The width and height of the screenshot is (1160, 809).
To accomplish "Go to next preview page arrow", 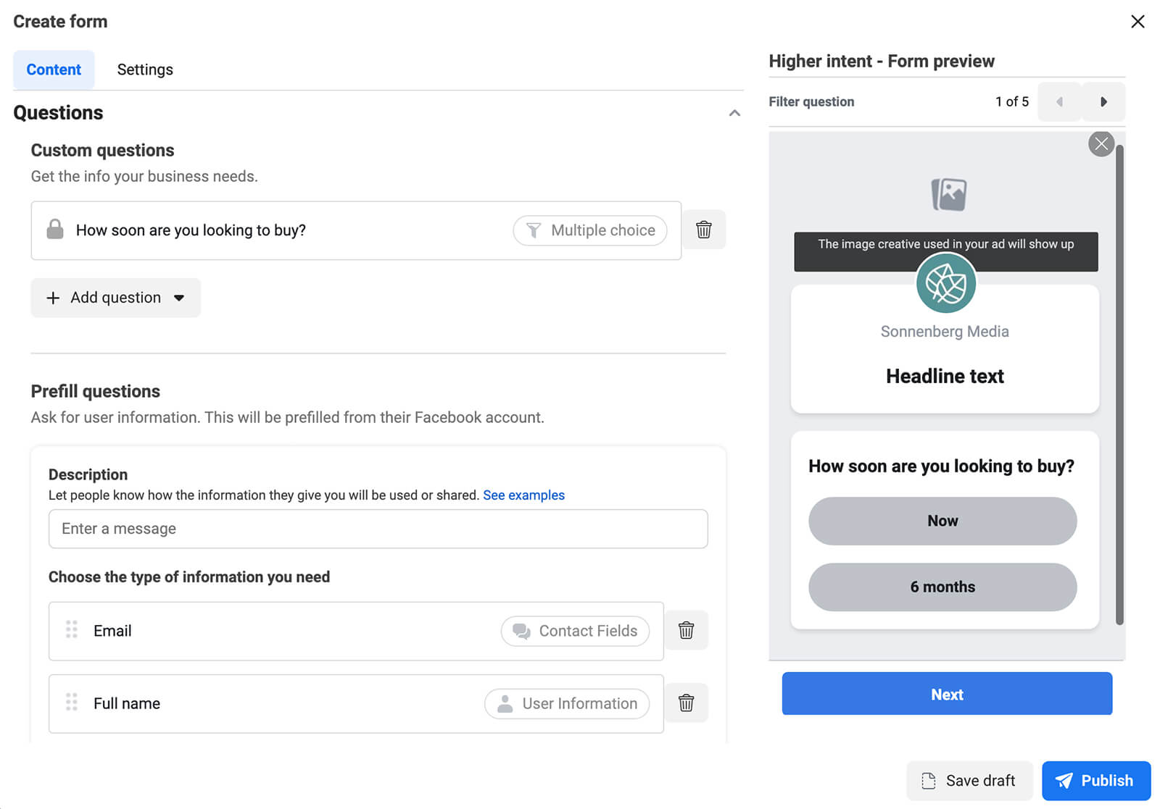I will pyautogui.click(x=1103, y=102).
